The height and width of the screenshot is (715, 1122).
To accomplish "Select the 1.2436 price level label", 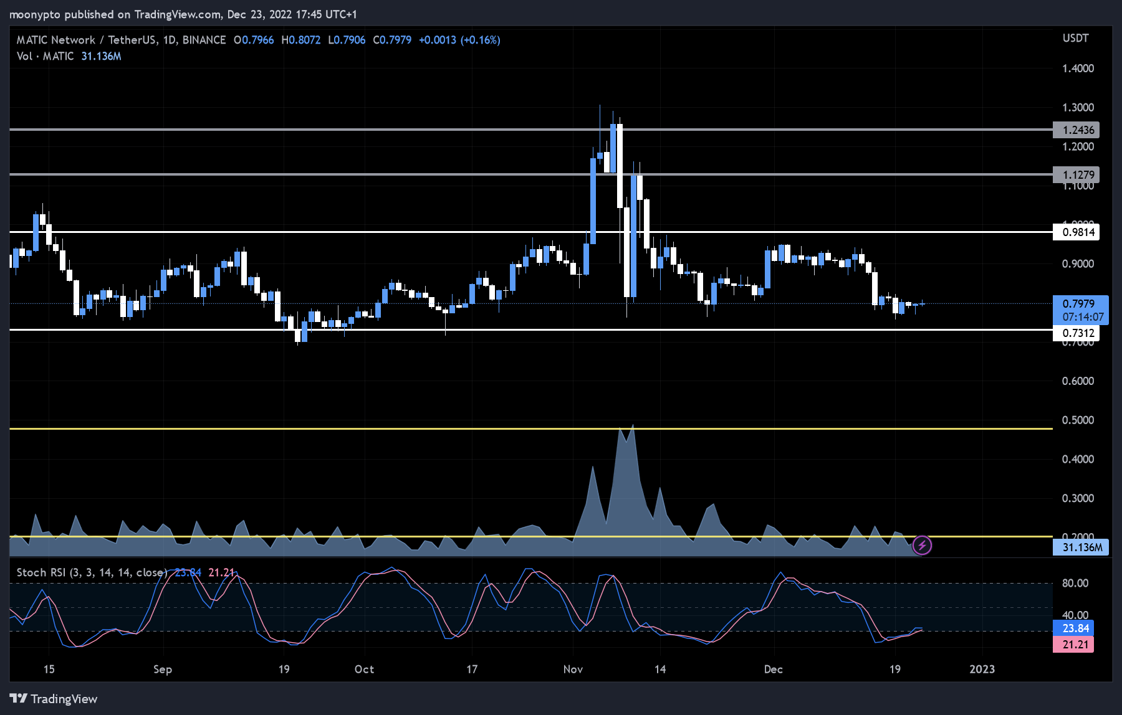I will coord(1076,130).
